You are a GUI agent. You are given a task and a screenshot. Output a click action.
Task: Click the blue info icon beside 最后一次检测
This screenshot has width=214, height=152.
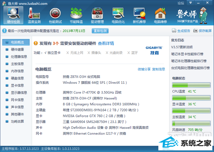point(4,31)
